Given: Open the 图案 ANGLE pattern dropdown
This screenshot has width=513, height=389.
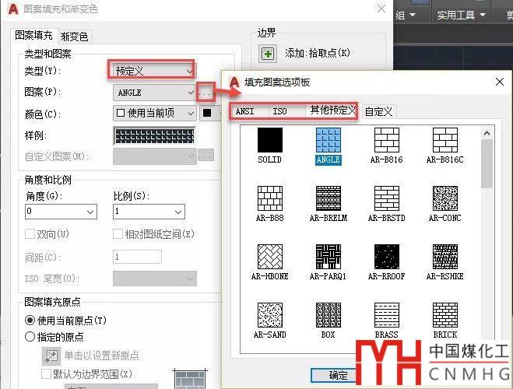Looking at the screenshot, I should coord(154,93).
